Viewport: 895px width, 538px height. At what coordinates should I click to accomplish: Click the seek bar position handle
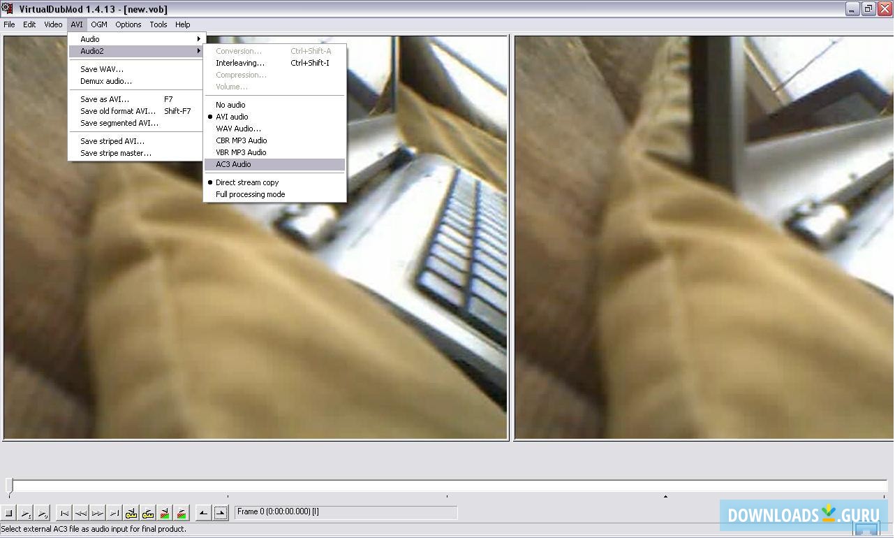point(10,485)
